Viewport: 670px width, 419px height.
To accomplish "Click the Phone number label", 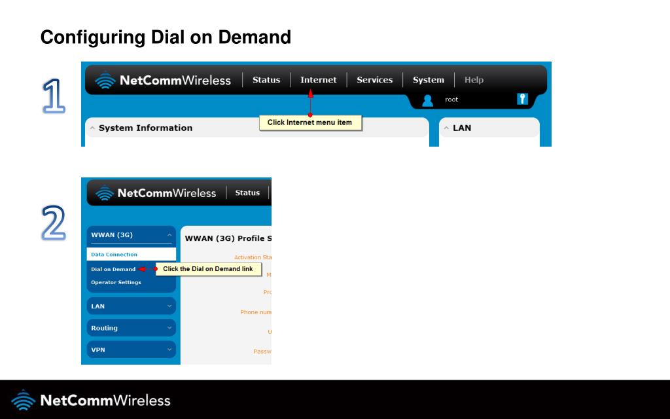I will [x=256, y=312].
